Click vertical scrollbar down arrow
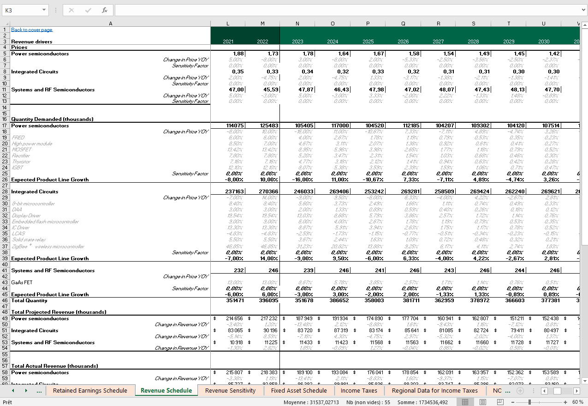The width and height of the screenshot is (588, 406). coord(584,381)
